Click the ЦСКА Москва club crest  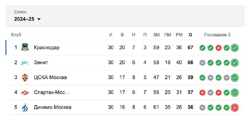25,77
